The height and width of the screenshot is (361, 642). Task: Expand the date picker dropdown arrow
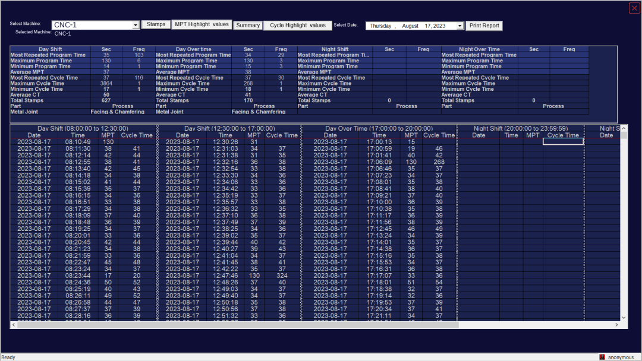460,26
